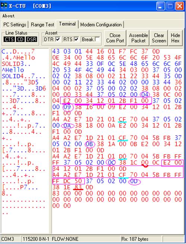Toggle the DTR assert checkbox
The image size is (186, 244).
pos(58,39)
